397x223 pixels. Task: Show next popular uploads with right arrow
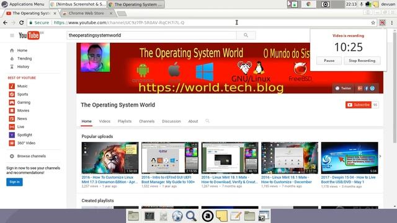pos(380,156)
